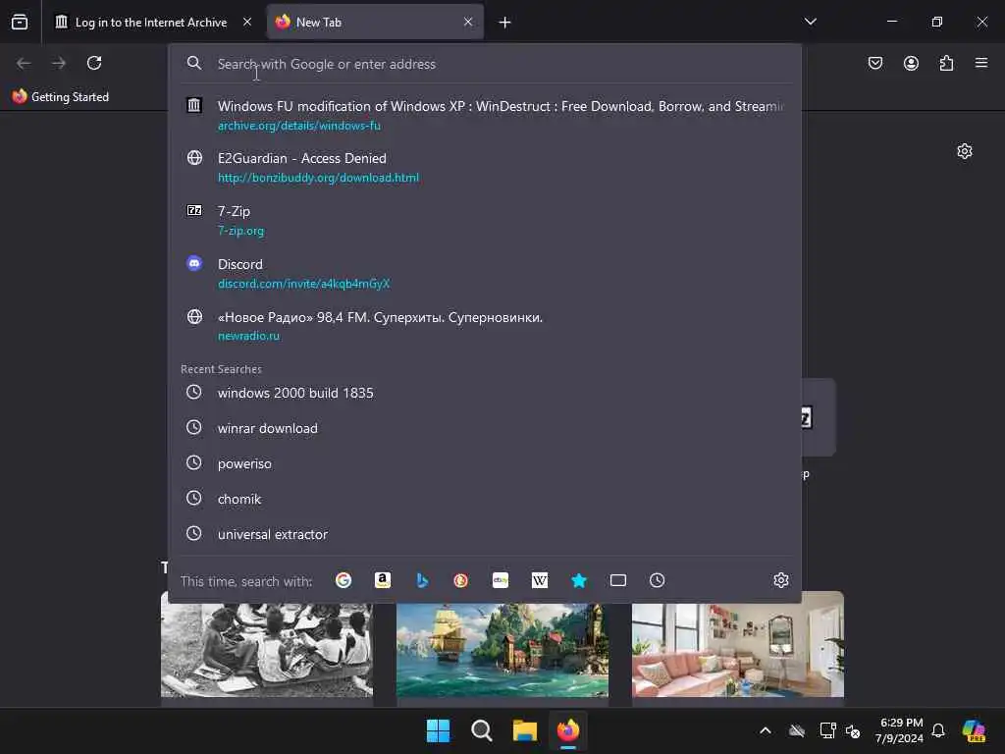Viewport: 1005px width, 754px height.
Task: Open the Firefox application menu
Action: (980, 63)
